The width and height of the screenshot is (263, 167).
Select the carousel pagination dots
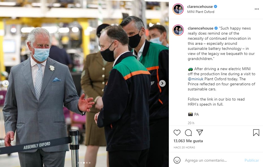(x=84, y=163)
